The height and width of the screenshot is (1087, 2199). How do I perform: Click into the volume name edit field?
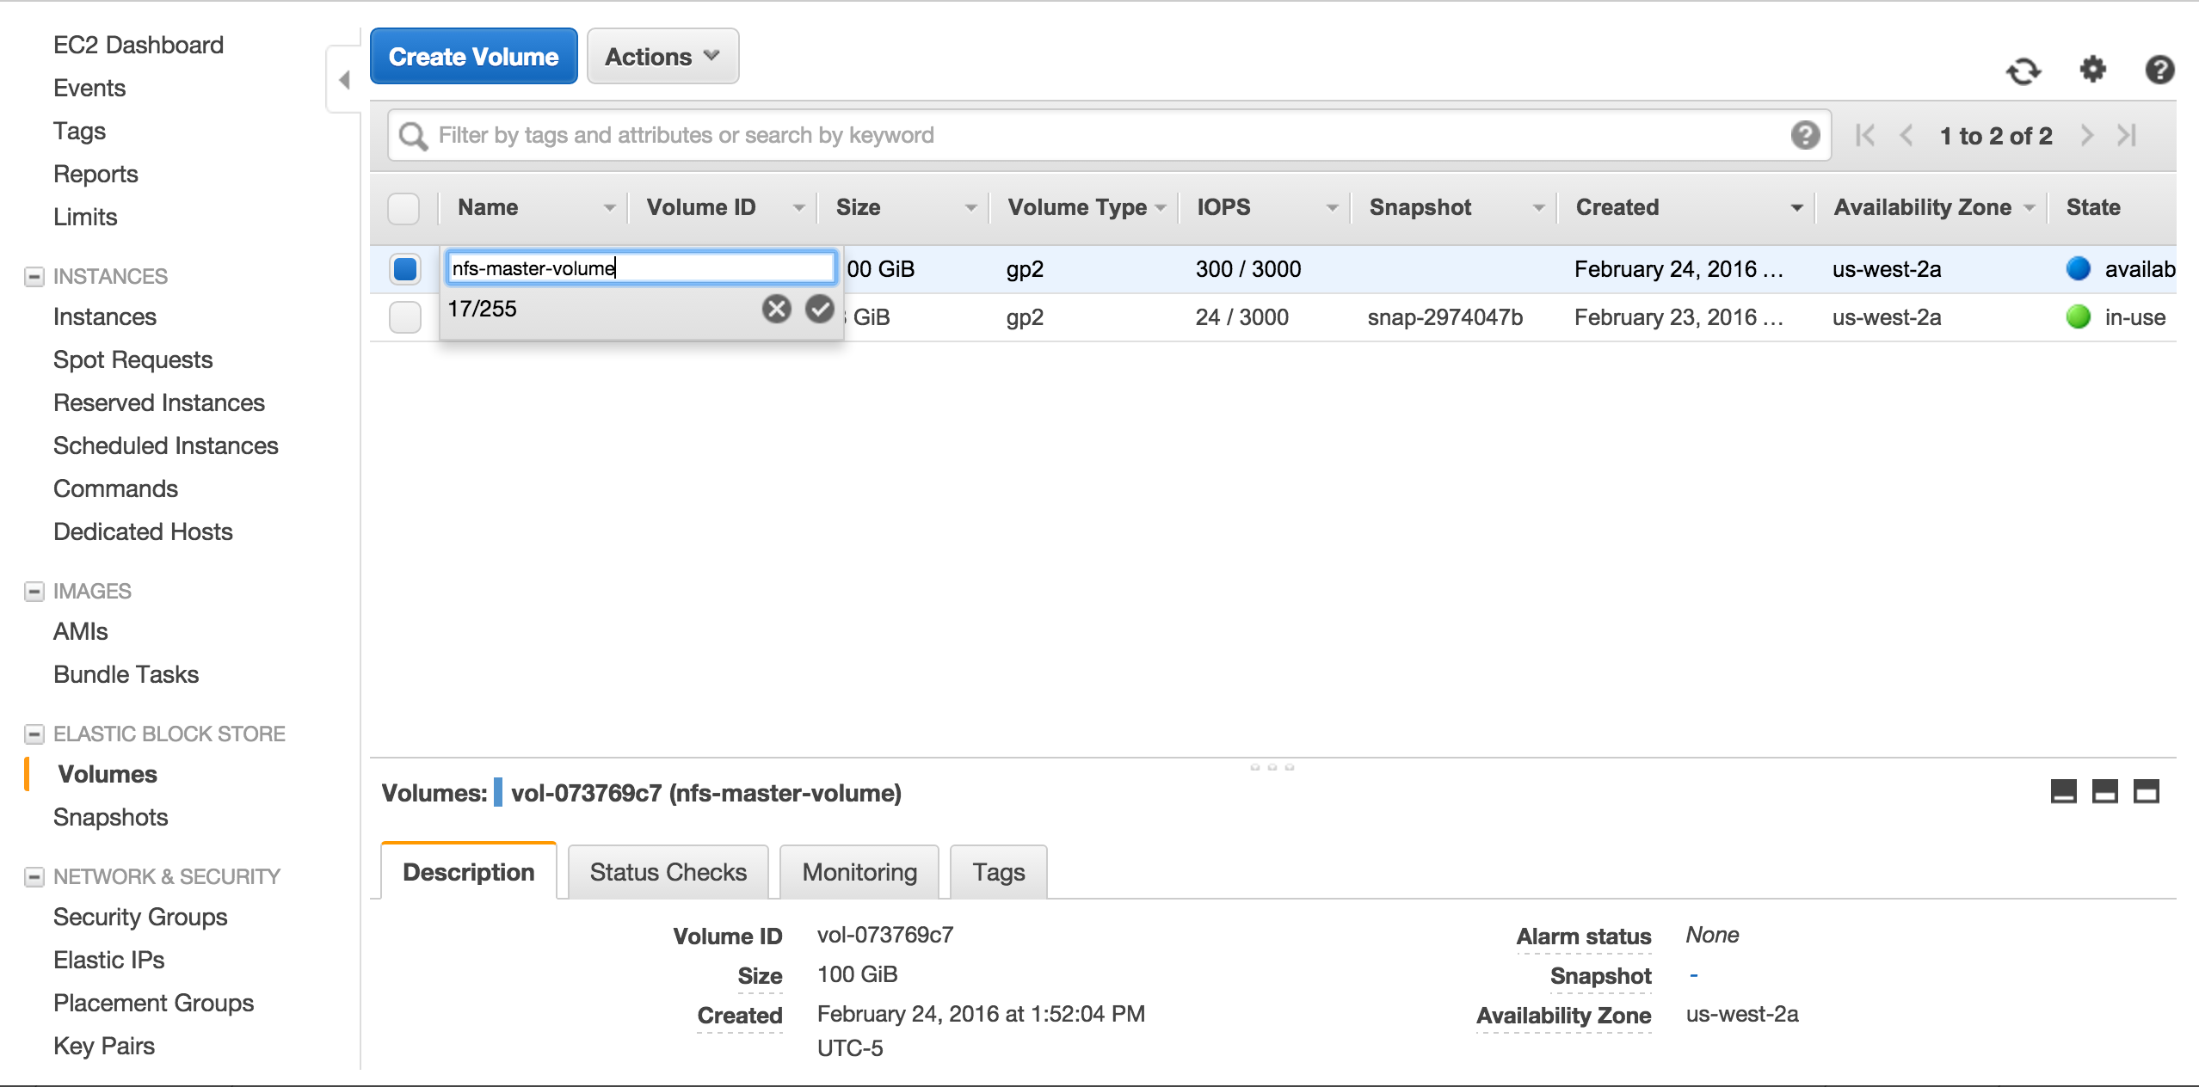tap(641, 267)
